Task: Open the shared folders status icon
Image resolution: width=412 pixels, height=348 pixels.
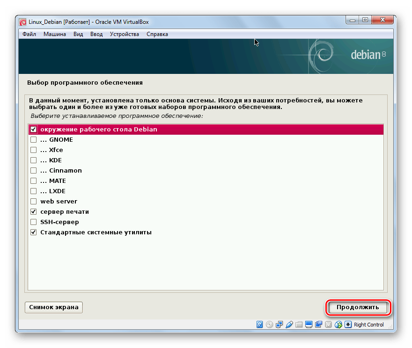Action: click(x=299, y=325)
